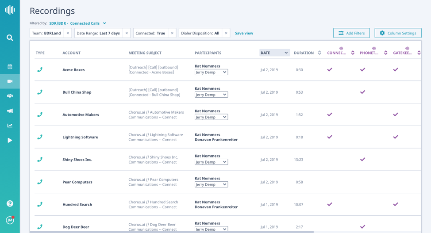The image size is (431, 233).
Task: Open the search icon in the sidebar
Action: pos(10,38)
